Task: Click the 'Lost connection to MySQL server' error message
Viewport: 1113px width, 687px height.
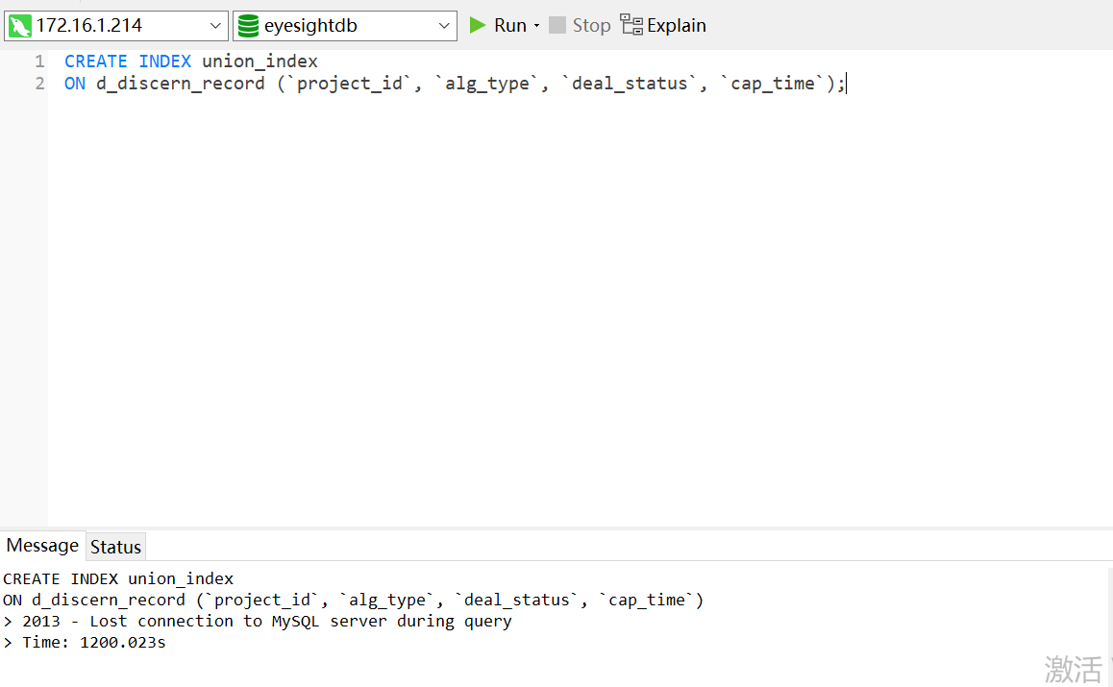Action: point(257,622)
